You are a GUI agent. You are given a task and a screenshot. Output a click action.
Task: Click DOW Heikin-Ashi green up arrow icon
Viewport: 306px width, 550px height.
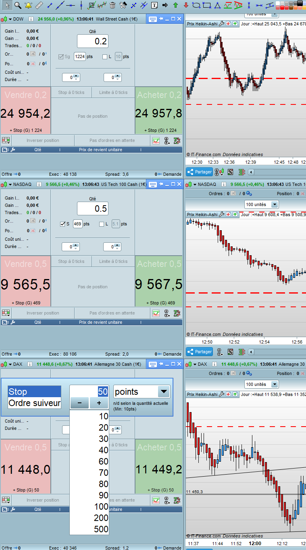click(235, 24)
